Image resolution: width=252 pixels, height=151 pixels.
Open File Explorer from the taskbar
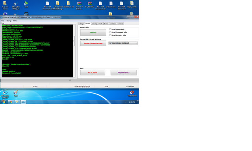[17, 102]
